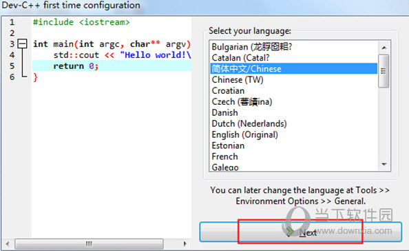
Task: Click line number 2 in gutter
Action: [12, 33]
